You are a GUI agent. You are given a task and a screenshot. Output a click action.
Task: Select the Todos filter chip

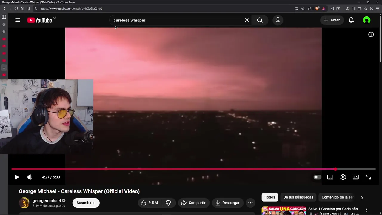(x=270, y=197)
